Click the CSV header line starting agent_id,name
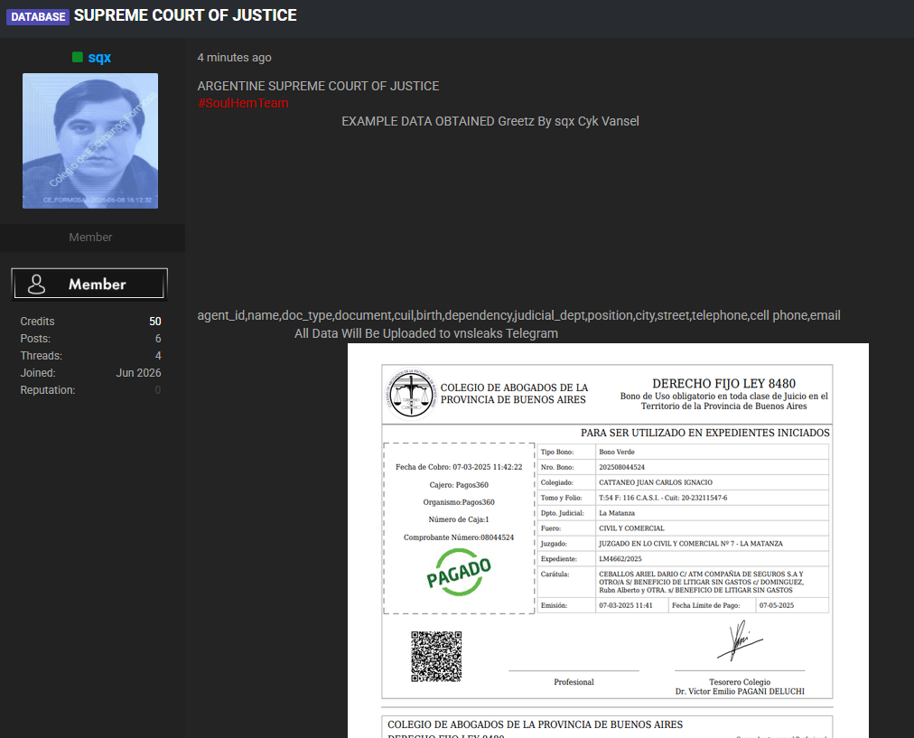The image size is (914, 738). pos(518,315)
